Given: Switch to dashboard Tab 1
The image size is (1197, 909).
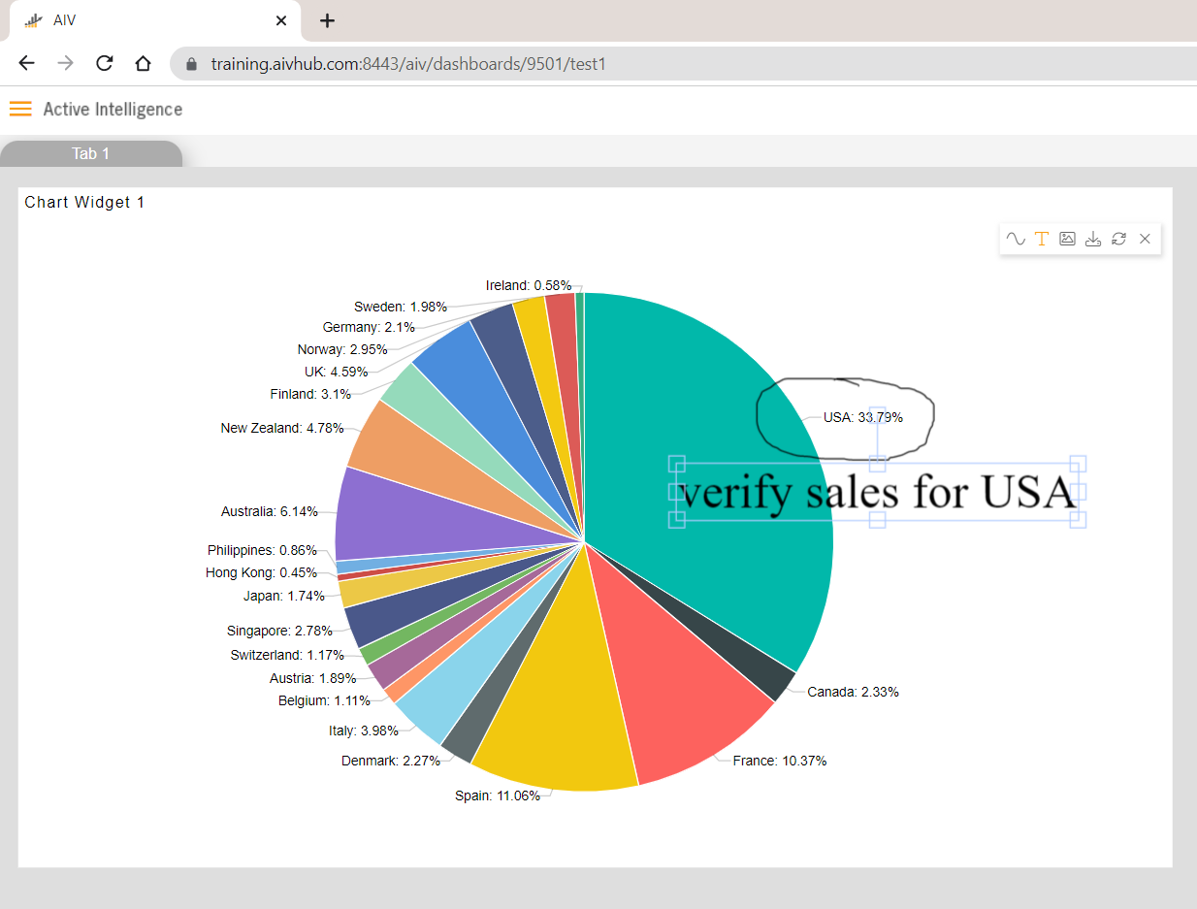Looking at the screenshot, I should pos(91,153).
